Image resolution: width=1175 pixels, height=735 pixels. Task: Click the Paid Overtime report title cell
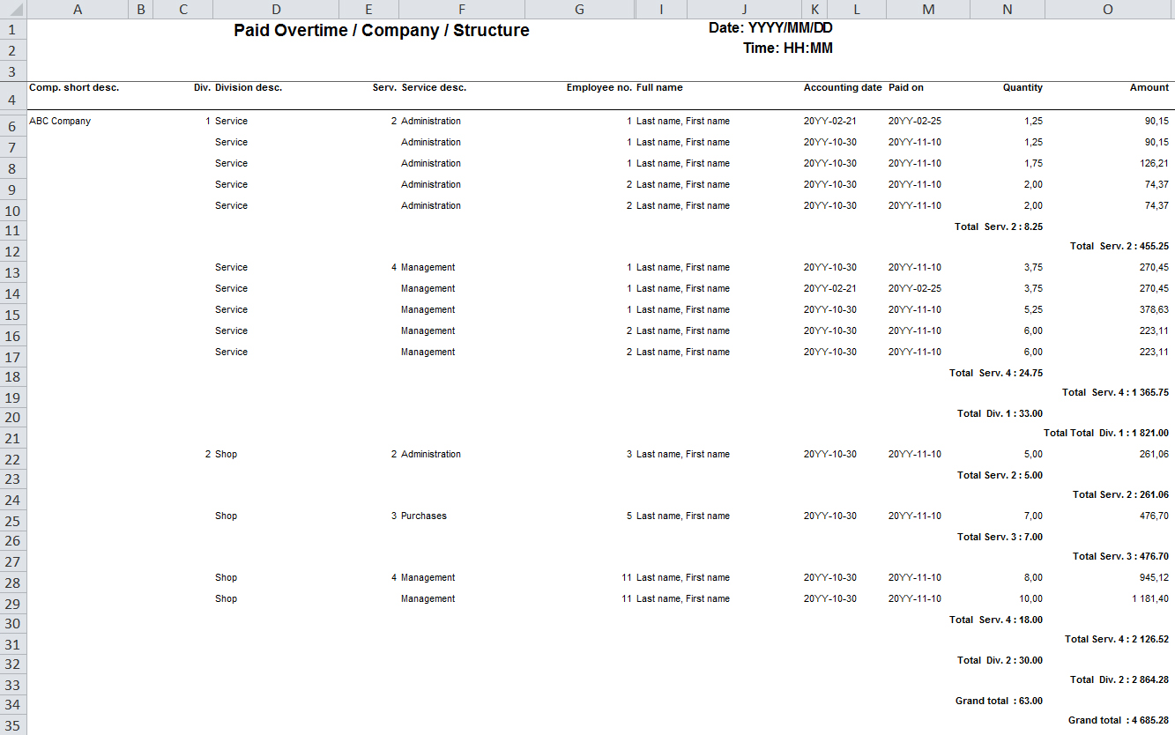pyautogui.click(x=382, y=31)
